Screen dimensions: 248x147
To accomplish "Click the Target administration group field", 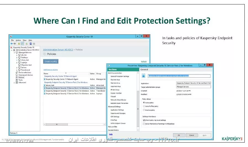I will 193,87.
